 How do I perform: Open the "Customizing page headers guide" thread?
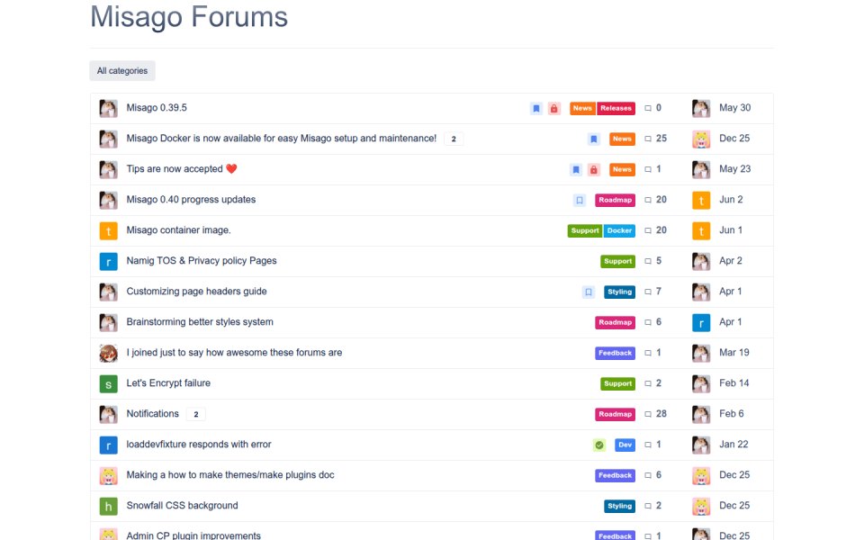click(197, 291)
